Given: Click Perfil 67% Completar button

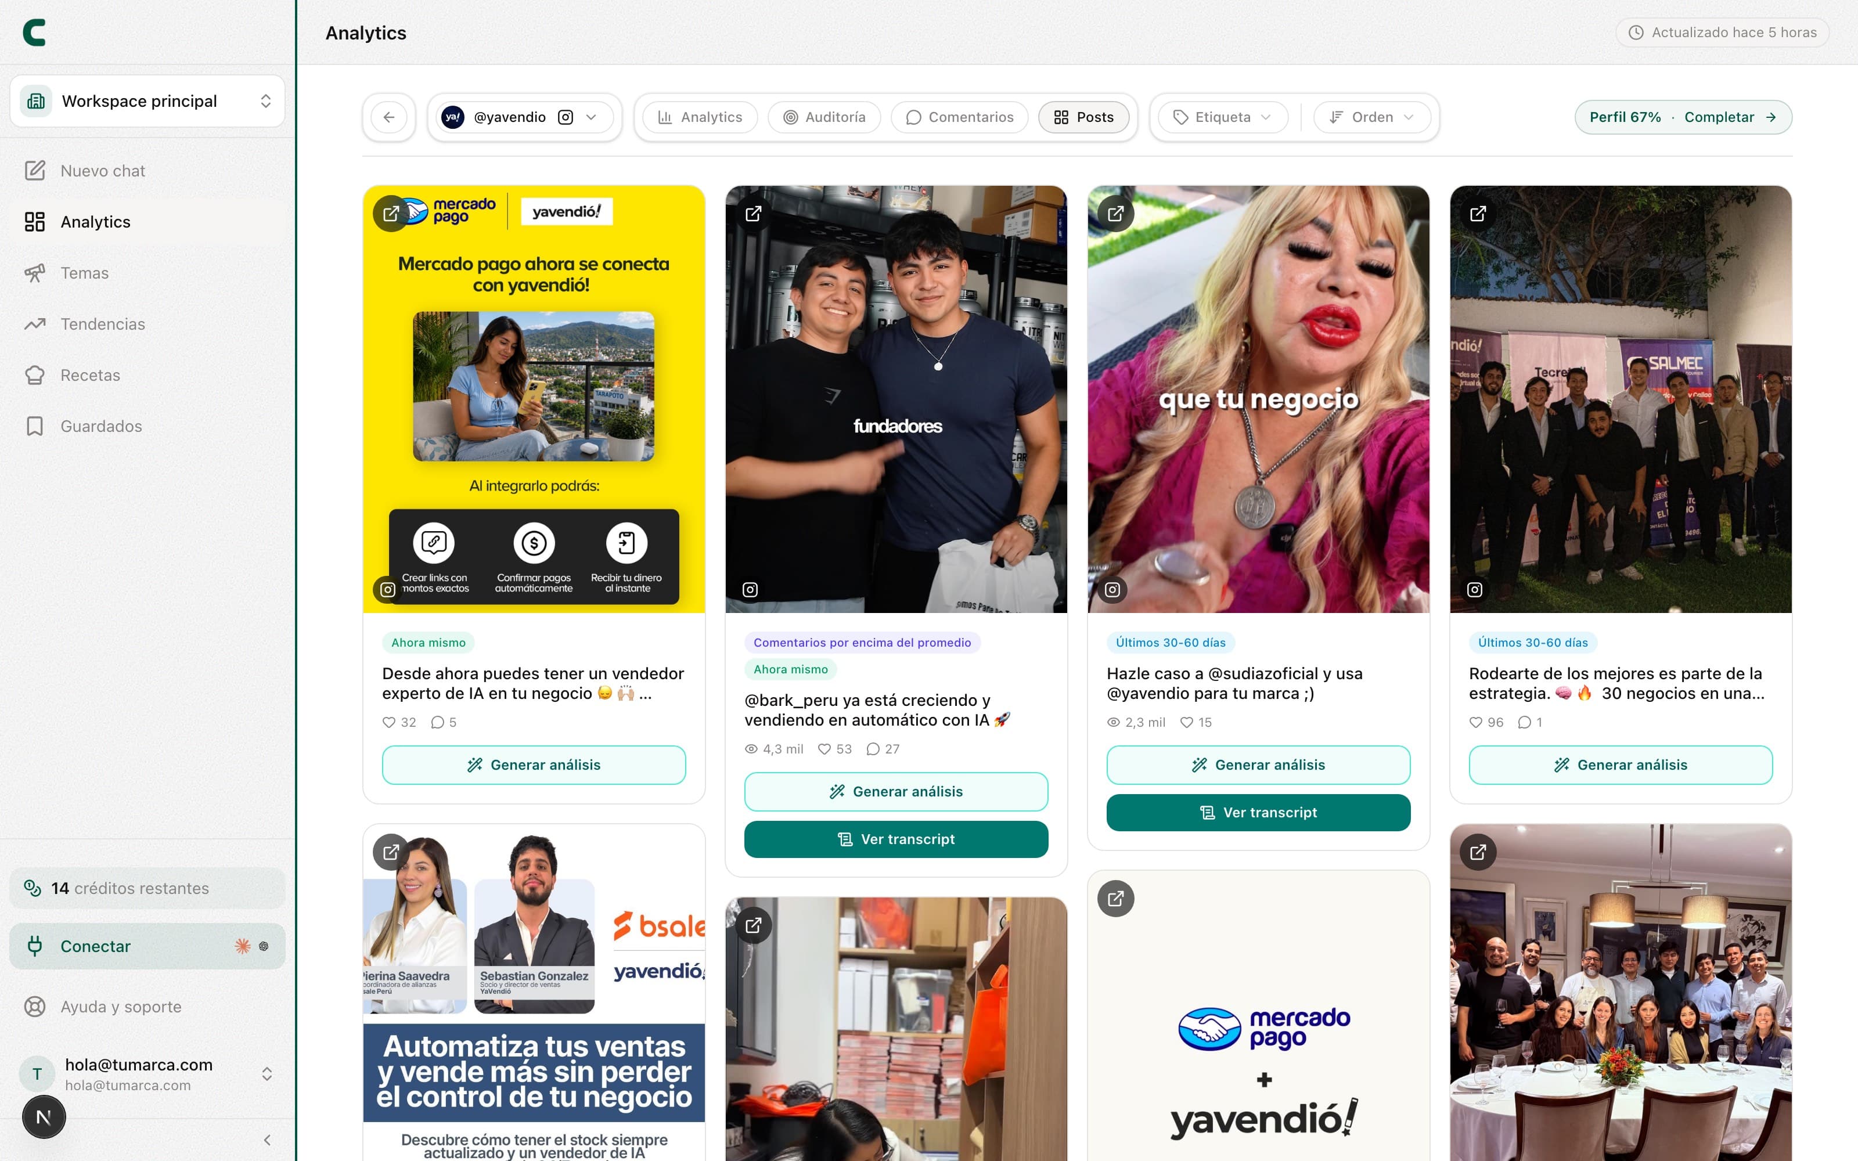Looking at the screenshot, I should coord(1683,117).
